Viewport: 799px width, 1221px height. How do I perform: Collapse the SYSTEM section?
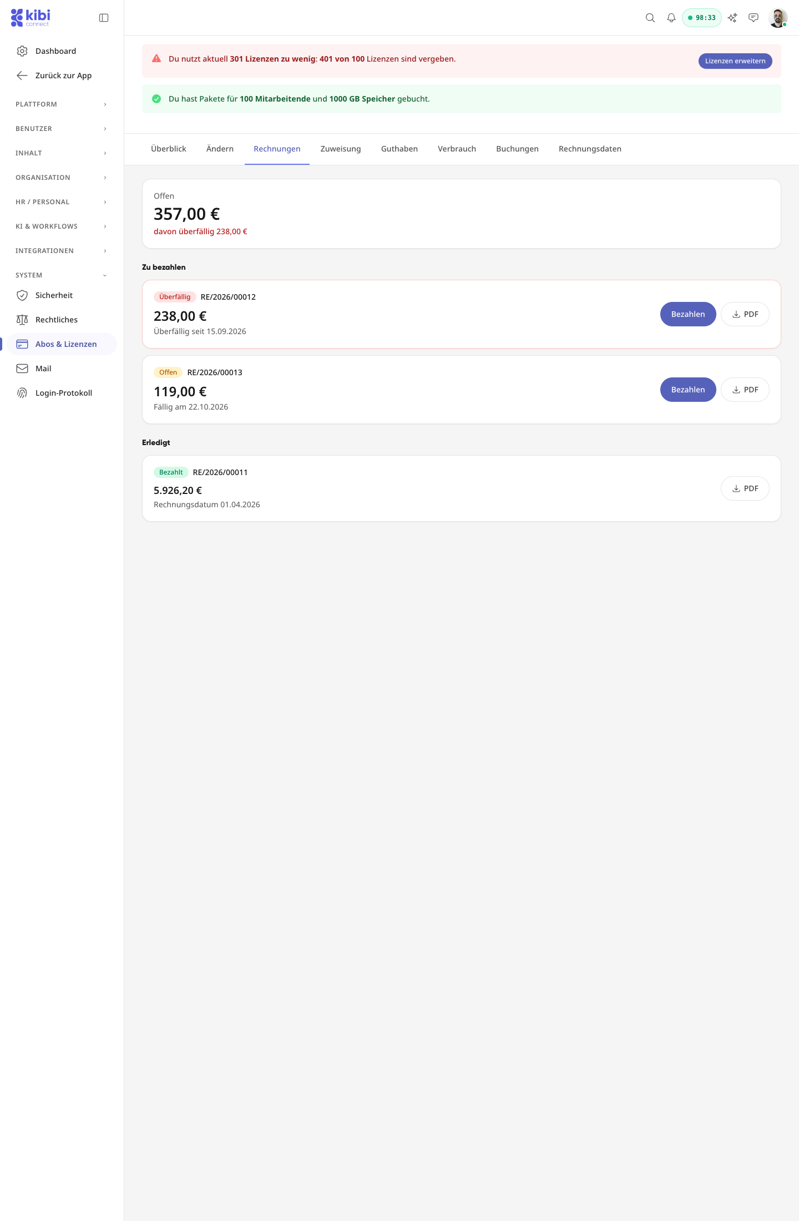click(x=62, y=275)
